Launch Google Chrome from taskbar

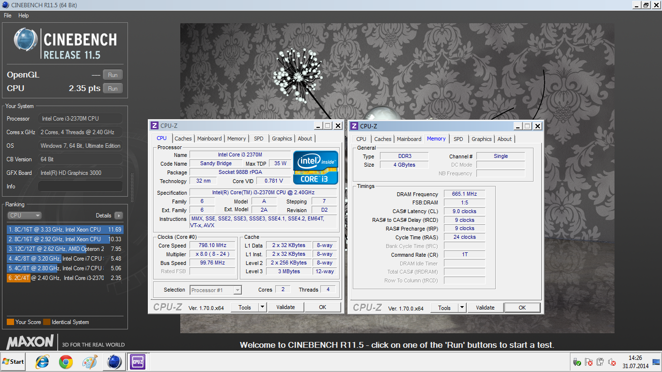point(66,362)
